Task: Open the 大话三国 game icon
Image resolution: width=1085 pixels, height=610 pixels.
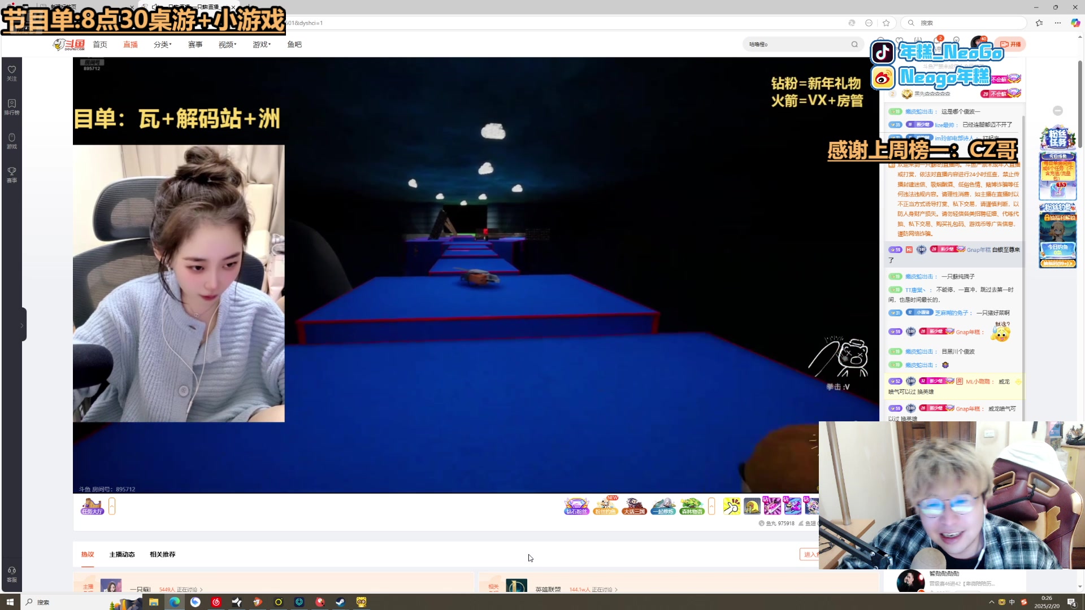Action: pyautogui.click(x=634, y=506)
